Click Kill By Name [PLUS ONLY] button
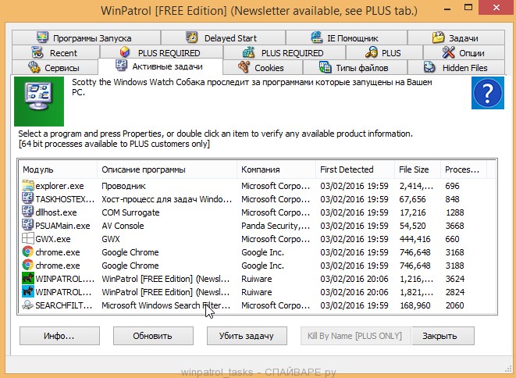This screenshot has height=378, width=516. pos(355,336)
